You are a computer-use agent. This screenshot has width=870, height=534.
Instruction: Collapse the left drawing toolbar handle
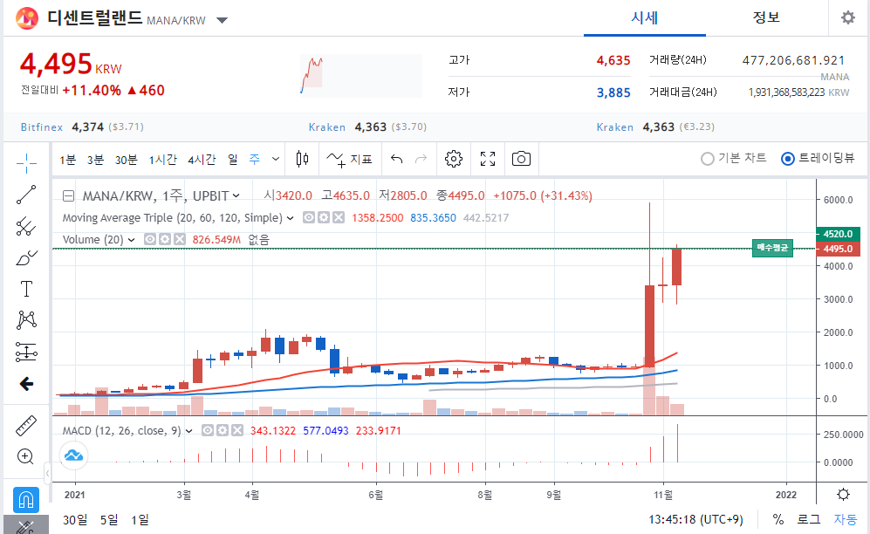pos(48,474)
